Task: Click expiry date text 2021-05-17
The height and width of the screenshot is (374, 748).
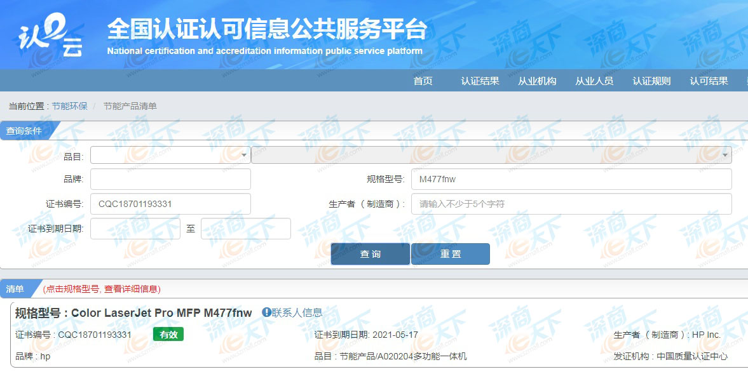Action: click(395, 335)
